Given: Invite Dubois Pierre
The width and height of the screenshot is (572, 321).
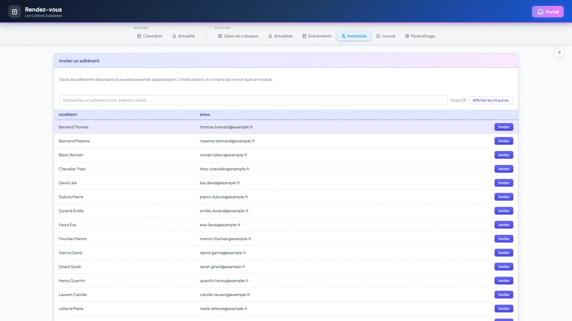Looking at the screenshot, I should pyautogui.click(x=504, y=197).
